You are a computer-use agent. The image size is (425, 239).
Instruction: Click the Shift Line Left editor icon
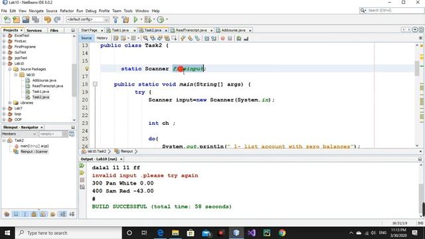(207, 39)
